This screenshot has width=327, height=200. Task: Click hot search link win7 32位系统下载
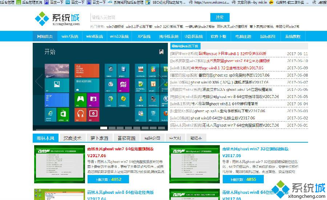pyautogui.click(x=169, y=26)
